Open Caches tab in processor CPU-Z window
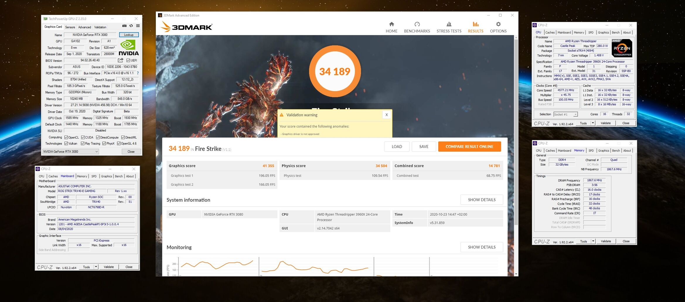Viewport: 685px width, 302px height. pyautogui.click(x=550, y=33)
